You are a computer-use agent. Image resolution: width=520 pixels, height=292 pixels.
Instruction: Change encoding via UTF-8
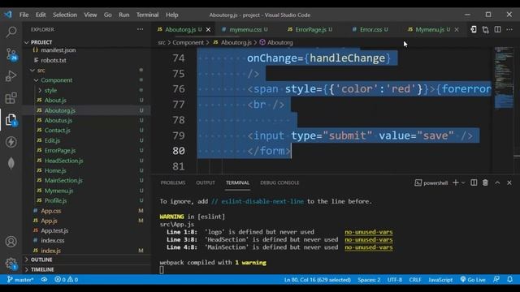(395, 280)
